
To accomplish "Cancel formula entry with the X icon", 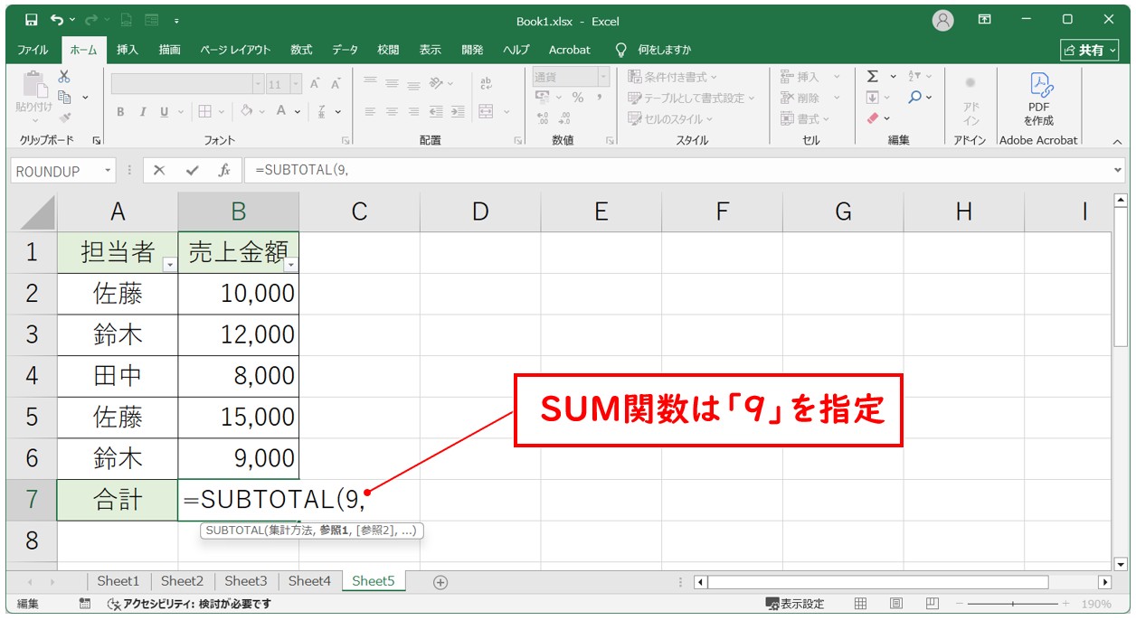I will click(159, 171).
